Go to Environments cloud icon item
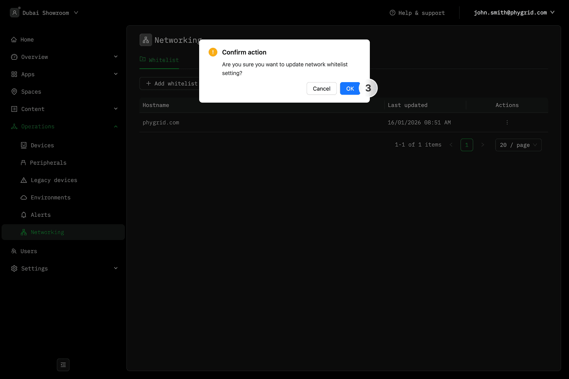This screenshot has height=379, width=569. click(x=24, y=197)
